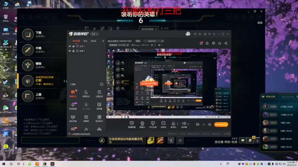Click the record video icon beside the start button
298x167 pixels.
tap(198, 124)
